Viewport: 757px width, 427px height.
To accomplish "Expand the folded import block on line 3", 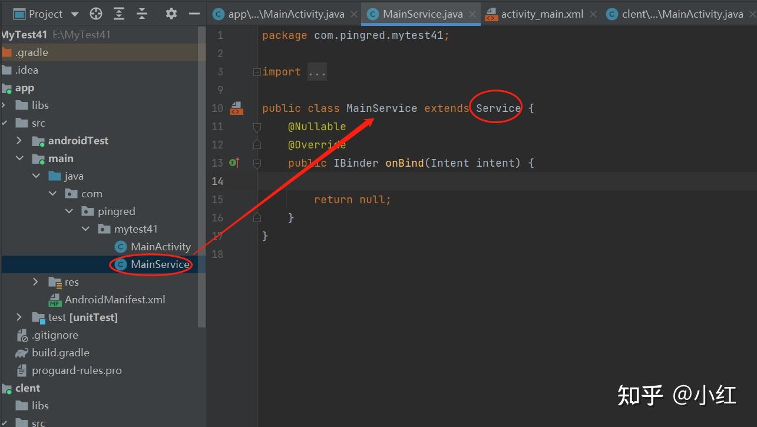I will click(x=257, y=72).
